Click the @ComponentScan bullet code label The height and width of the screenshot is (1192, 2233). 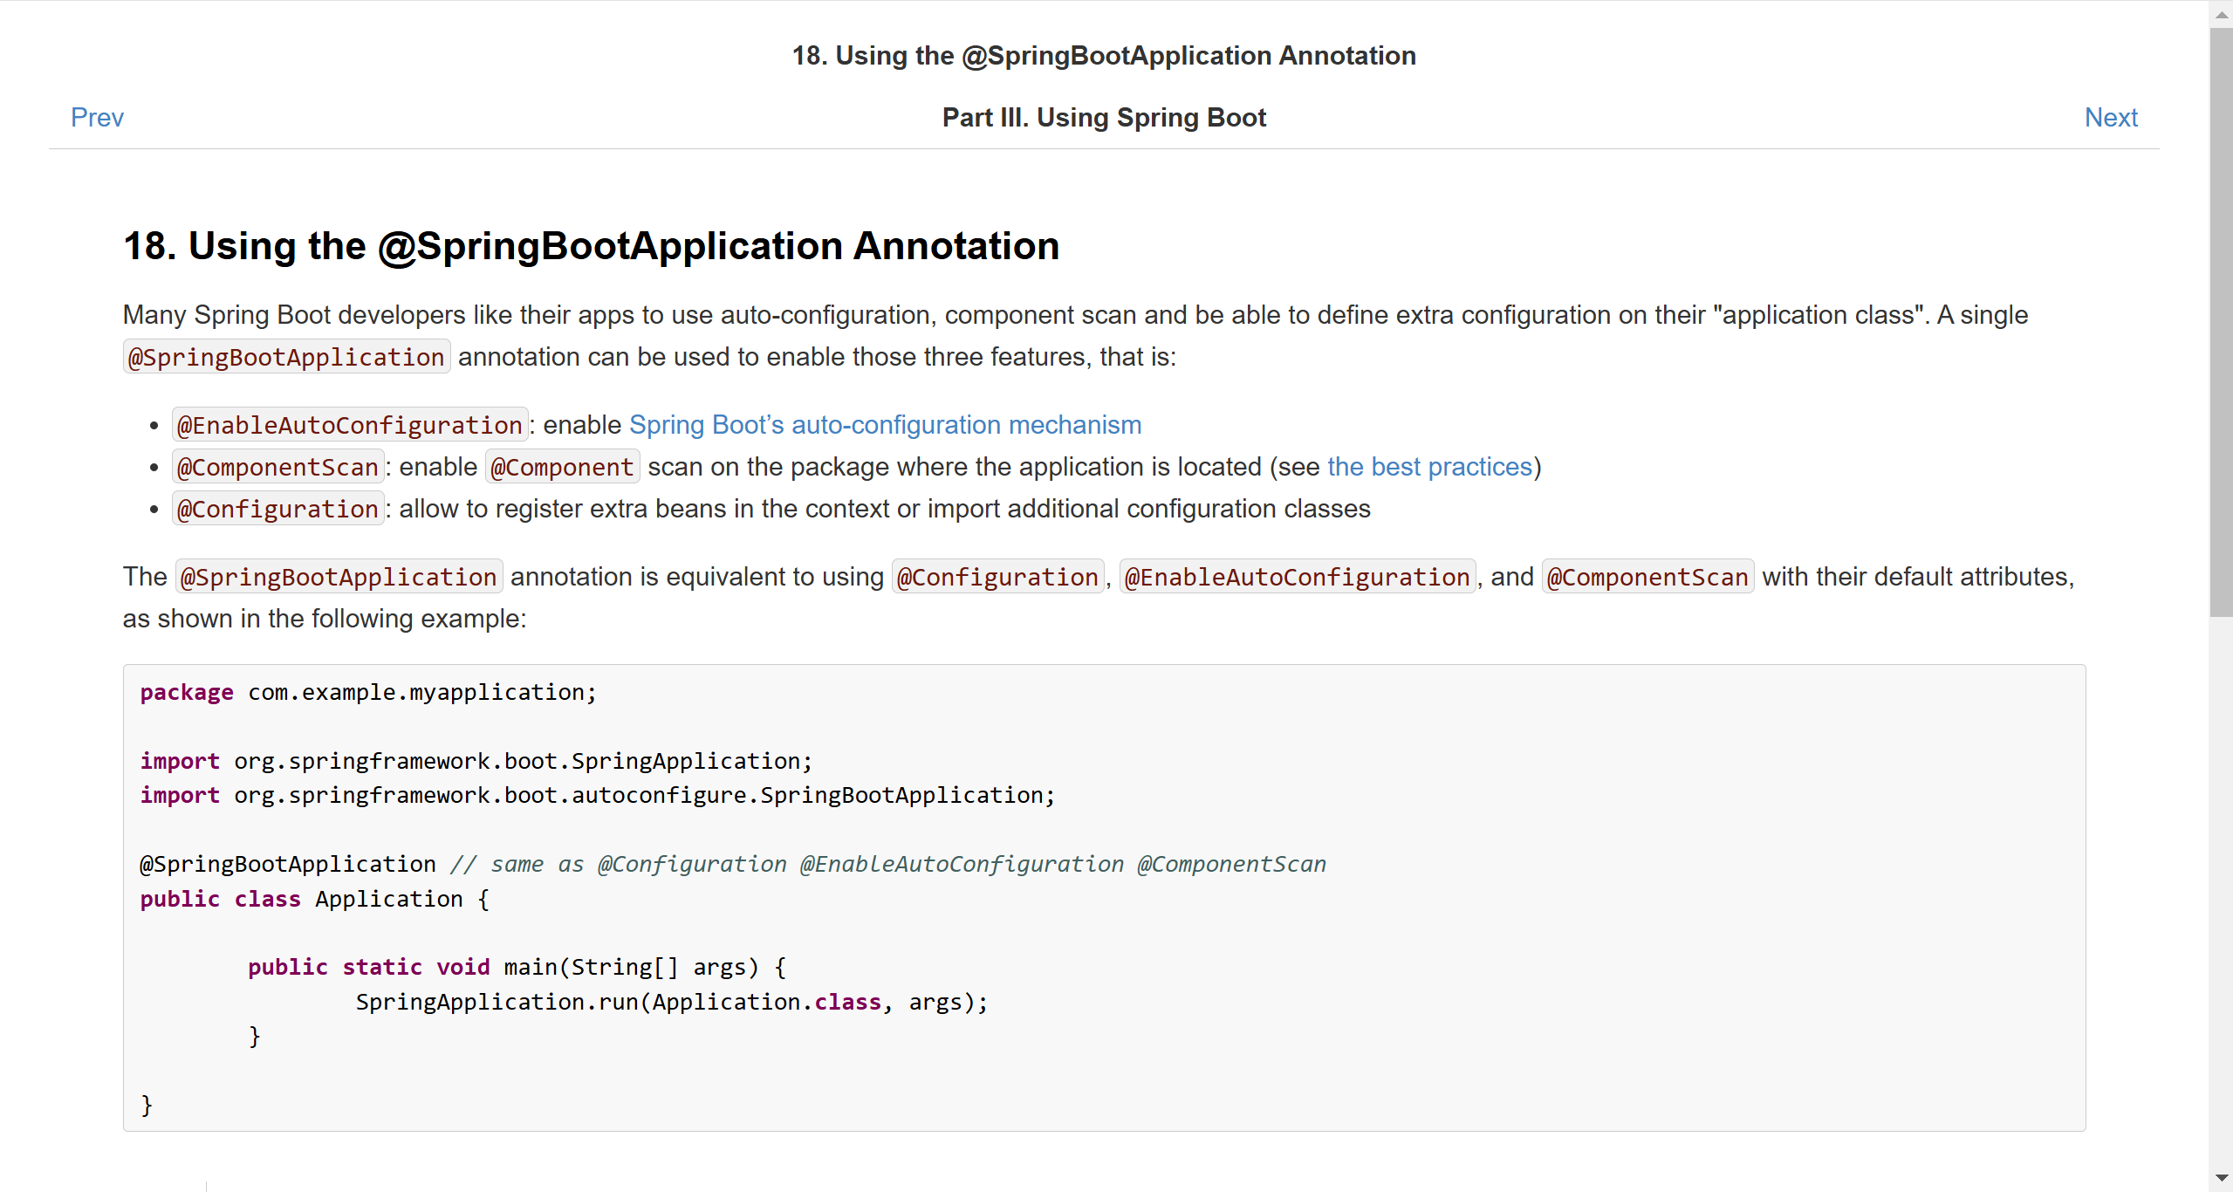pos(277,467)
